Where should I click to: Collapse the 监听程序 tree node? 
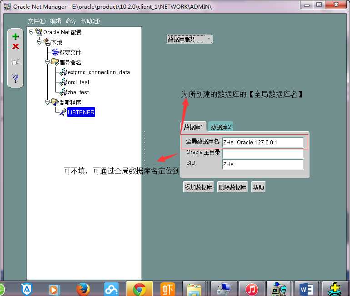pos(47,102)
